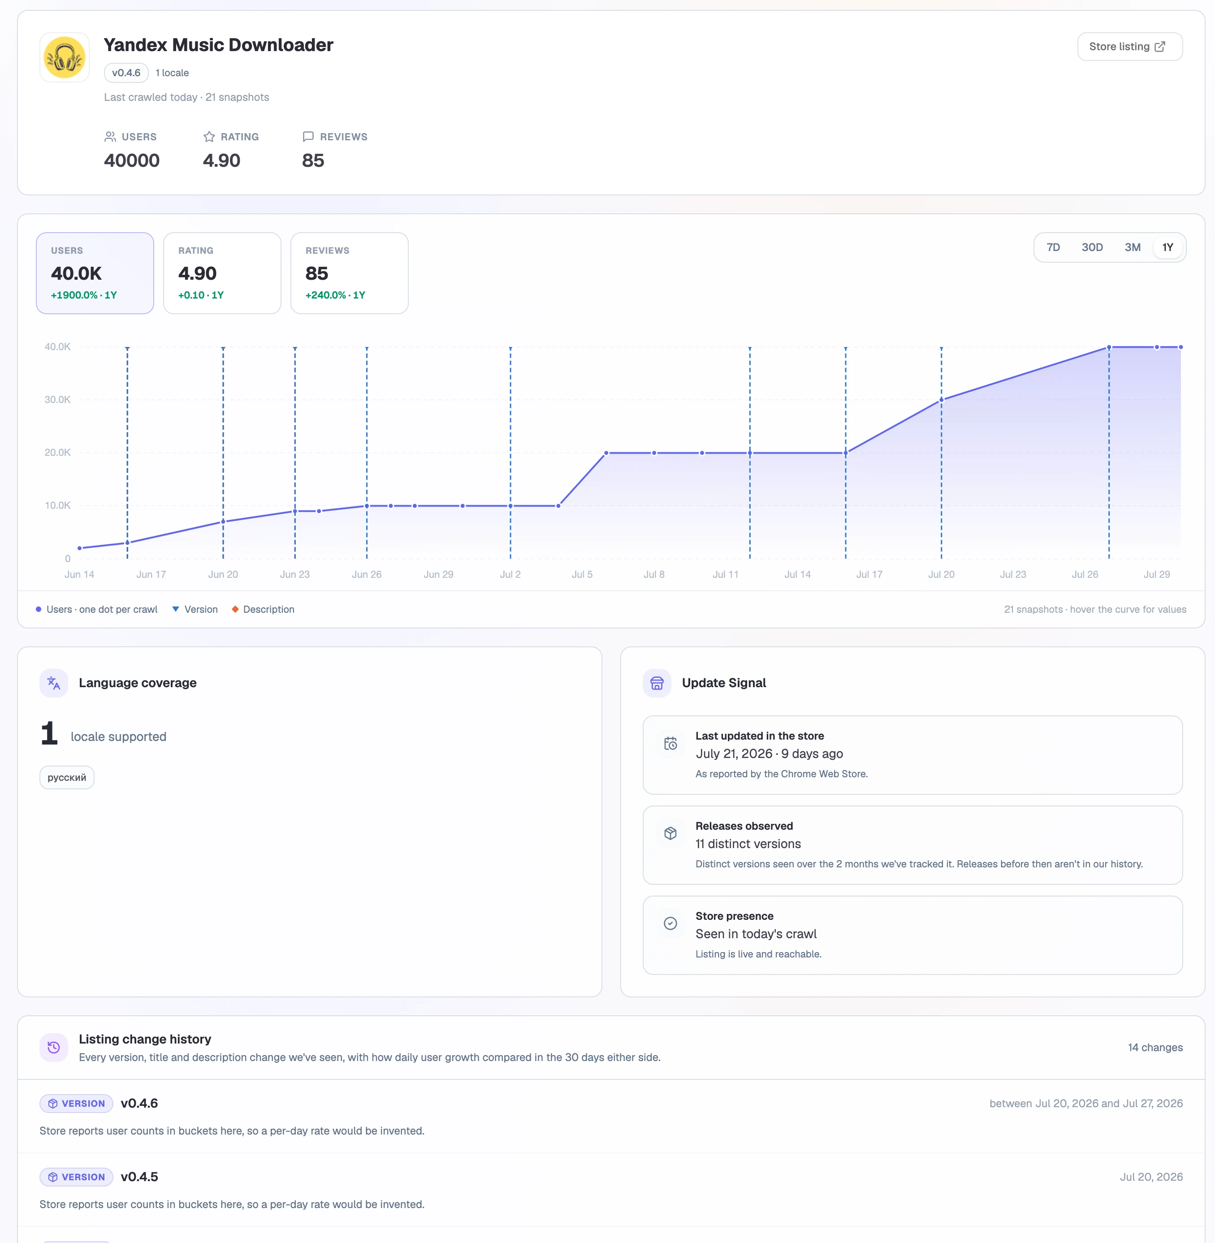
Task: Click the Reviews speech bubble icon
Action: coord(308,137)
